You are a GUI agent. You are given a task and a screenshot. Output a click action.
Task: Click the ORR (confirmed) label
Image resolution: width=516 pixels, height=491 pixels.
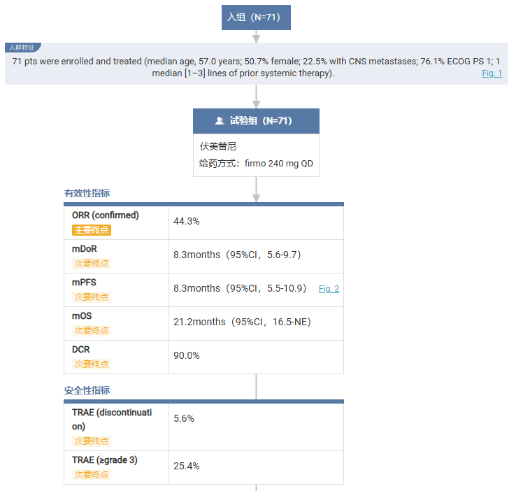point(106,215)
